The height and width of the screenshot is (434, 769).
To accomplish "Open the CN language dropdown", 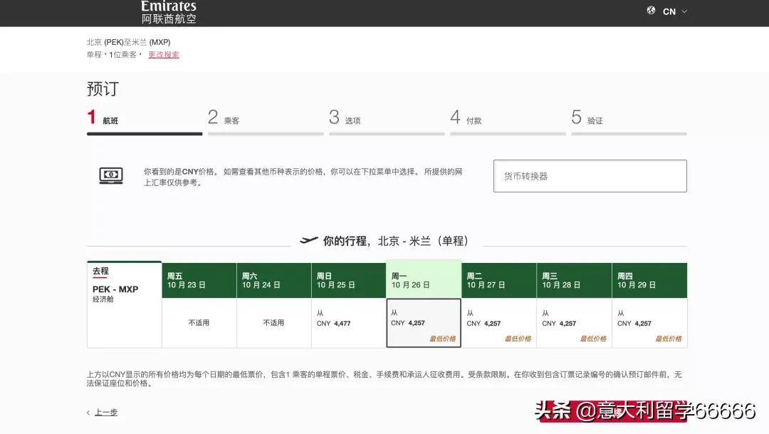I will (674, 11).
